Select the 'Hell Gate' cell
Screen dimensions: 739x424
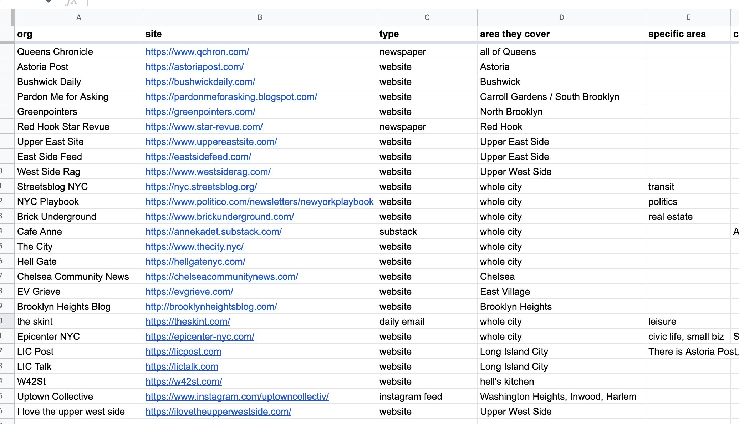point(79,262)
